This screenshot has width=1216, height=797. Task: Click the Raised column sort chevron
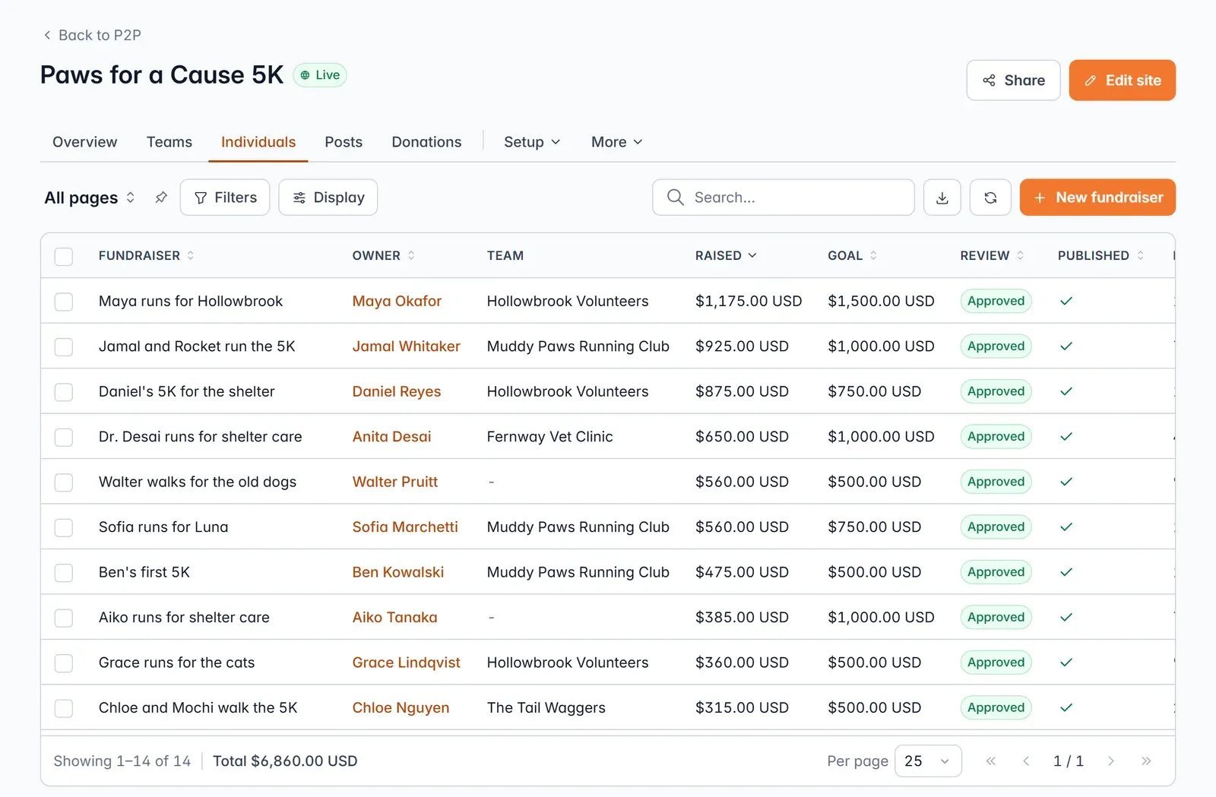pyautogui.click(x=752, y=255)
